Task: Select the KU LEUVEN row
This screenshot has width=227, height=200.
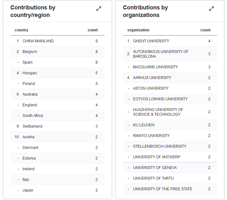Action: click(144, 125)
